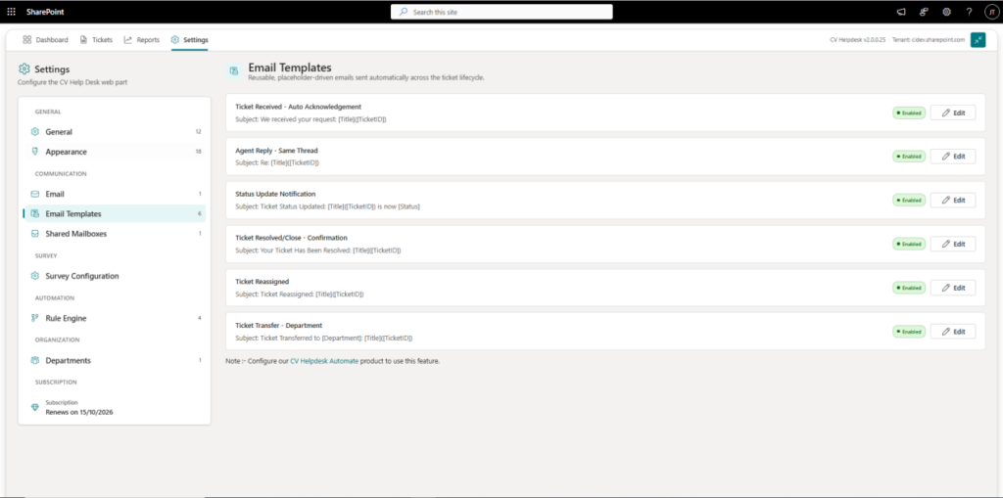Click subscription renewal date 'Renews on 15/10/2026'

[79, 412]
